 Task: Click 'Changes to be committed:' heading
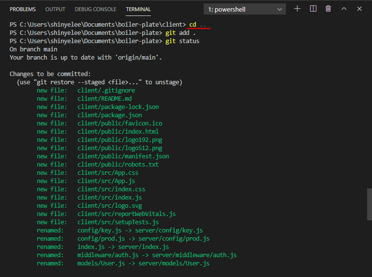tap(50, 74)
